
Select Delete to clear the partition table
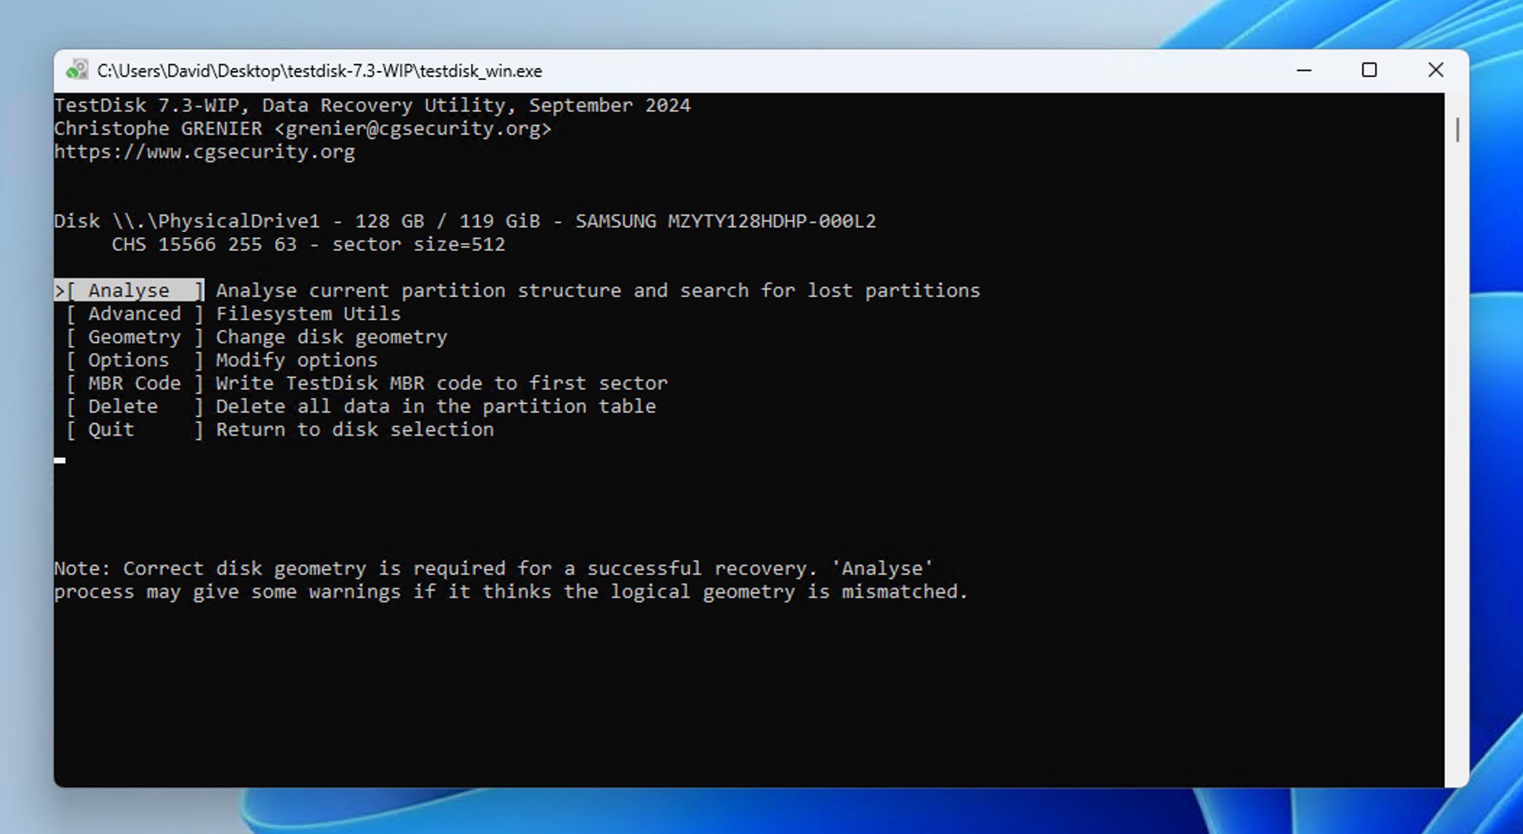click(123, 405)
